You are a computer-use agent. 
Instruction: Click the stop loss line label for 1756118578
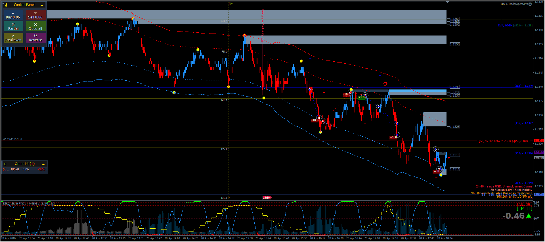(x=503, y=141)
